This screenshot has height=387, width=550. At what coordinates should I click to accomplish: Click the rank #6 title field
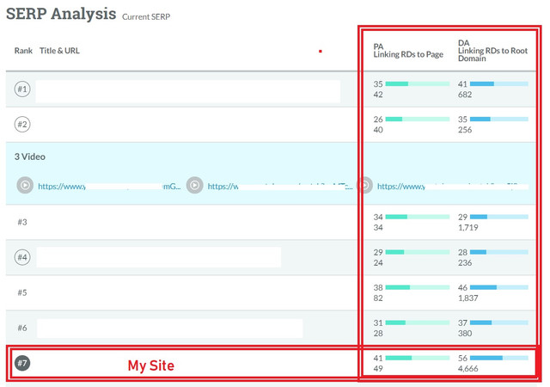click(x=169, y=329)
